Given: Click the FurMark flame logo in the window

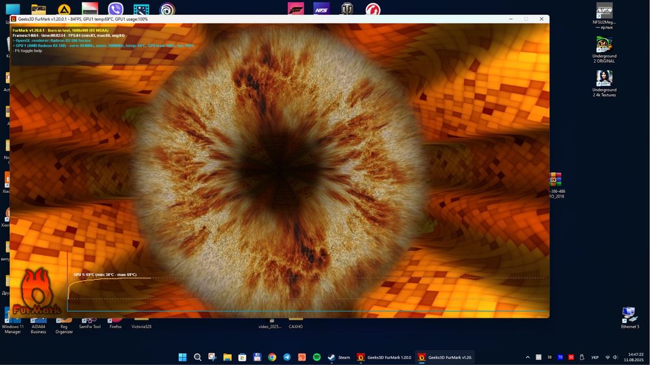Looking at the screenshot, I should (x=36, y=291).
